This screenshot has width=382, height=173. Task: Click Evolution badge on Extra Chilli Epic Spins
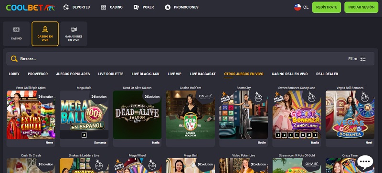(46, 97)
